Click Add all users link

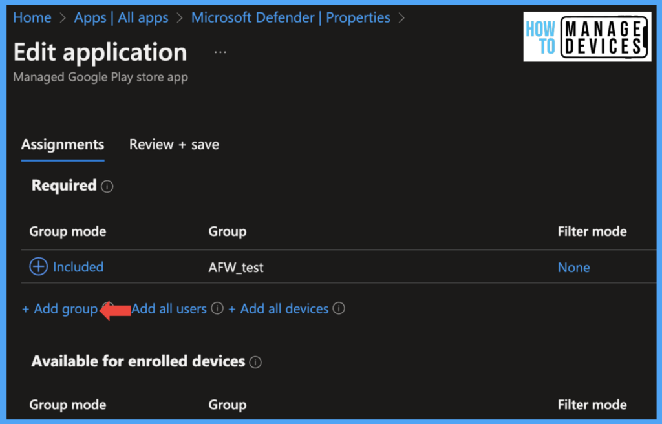click(169, 309)
